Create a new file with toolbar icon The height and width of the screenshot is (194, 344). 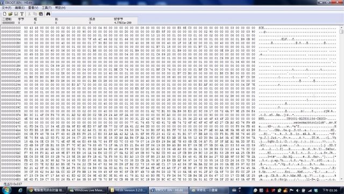click(x=5, y=14)
